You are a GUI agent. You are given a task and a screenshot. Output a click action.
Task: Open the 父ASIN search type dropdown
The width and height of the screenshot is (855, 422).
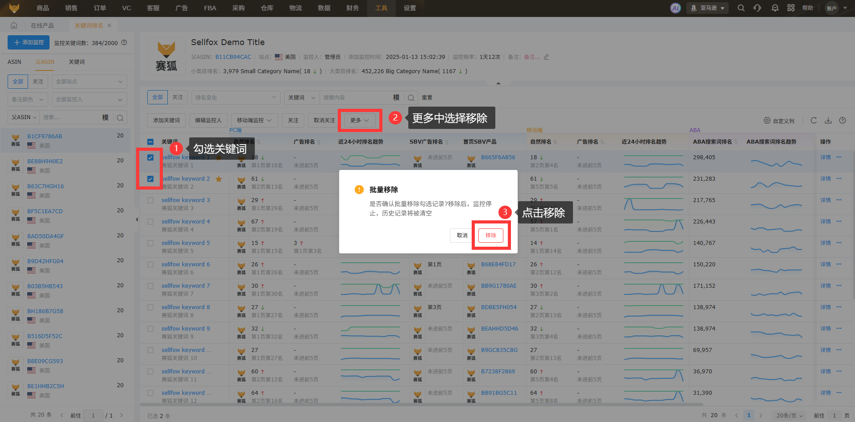coord(24,117)
